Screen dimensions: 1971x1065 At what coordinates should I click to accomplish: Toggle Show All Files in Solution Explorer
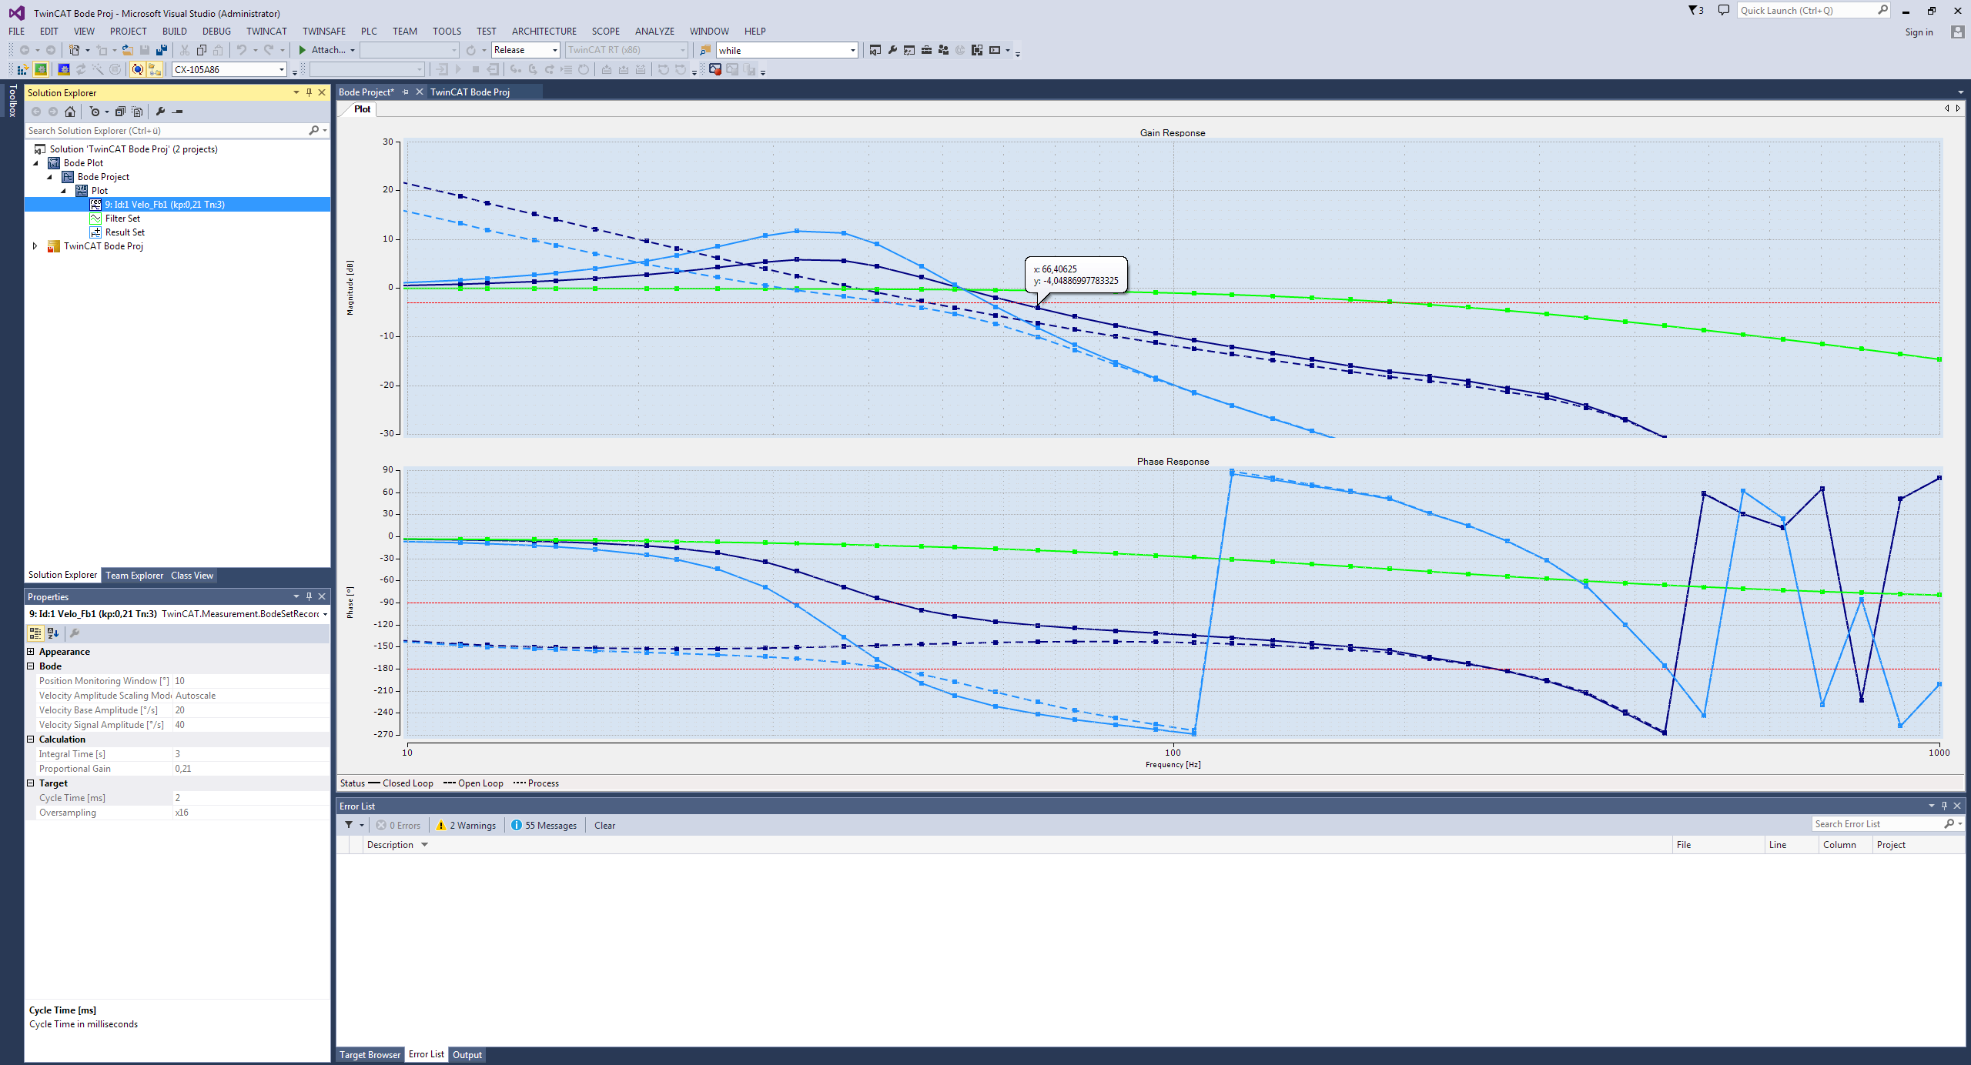click(137, 112)
